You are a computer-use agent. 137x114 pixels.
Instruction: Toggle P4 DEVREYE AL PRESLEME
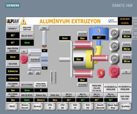point(111,88)
